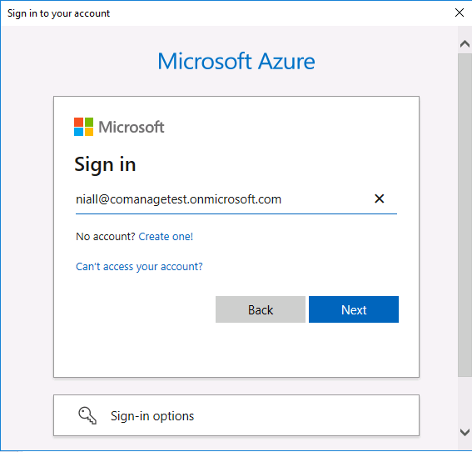Click the No account? text
This screenshot has height=452, width=472.
pos(106,236)
